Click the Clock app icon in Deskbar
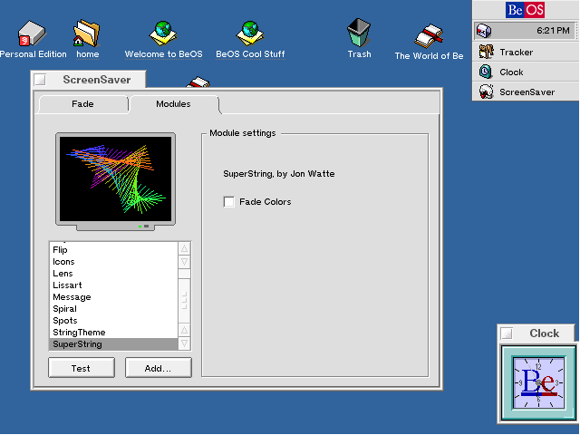The image size is (580, 435). (486, 72)
